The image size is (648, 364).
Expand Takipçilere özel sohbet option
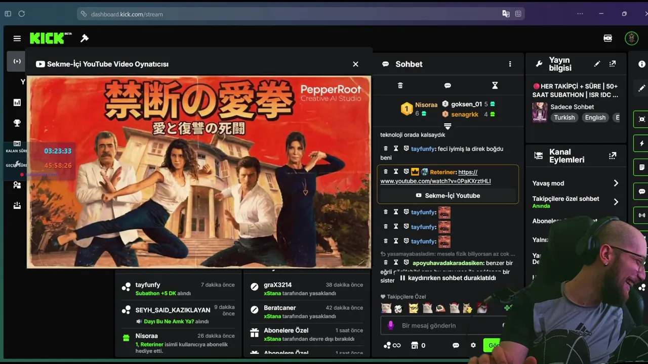click(x=576, y=202)
